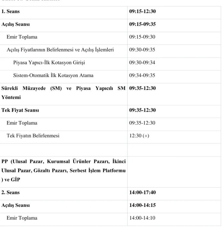Click the '12:30 (+)' time cell

click(x=139, y=136)
